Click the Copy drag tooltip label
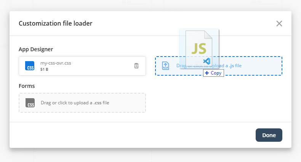This screenshot has height=162, width=301. 216,73
